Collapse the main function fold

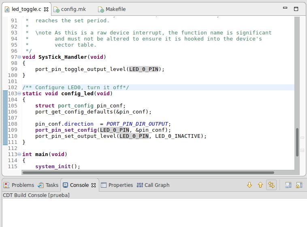pyautogui.click(x=19, y=154)
